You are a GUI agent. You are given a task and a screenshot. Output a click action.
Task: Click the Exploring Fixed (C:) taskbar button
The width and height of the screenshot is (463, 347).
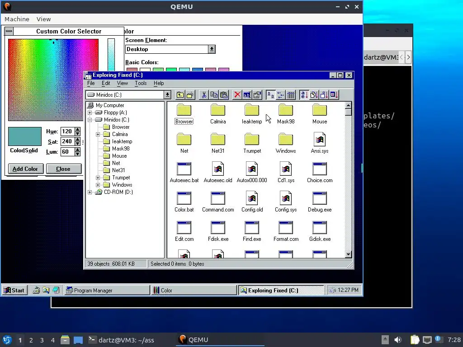coord(281,290)
